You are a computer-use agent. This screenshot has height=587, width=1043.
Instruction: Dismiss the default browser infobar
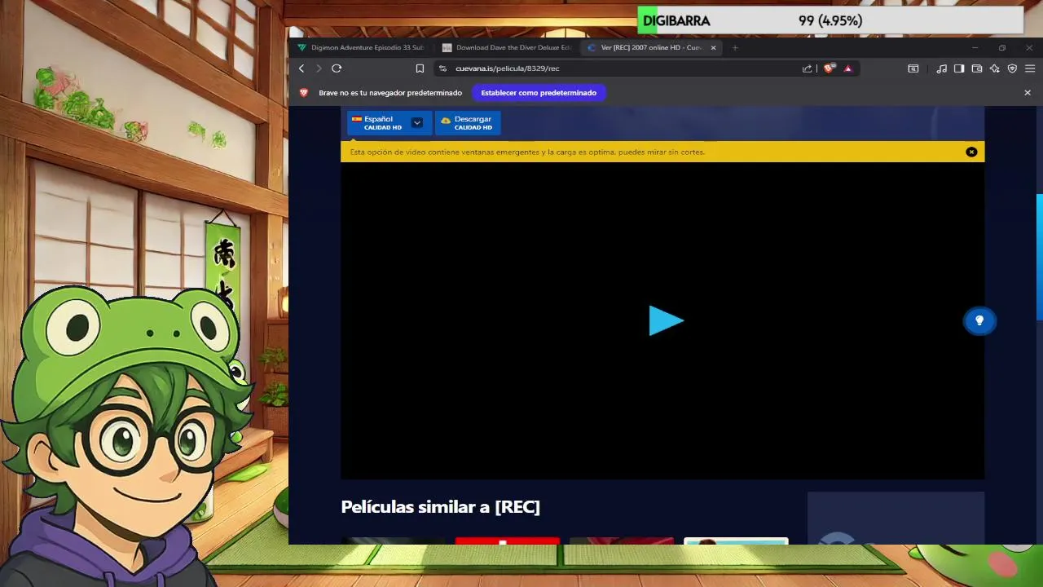[1028, 93]
